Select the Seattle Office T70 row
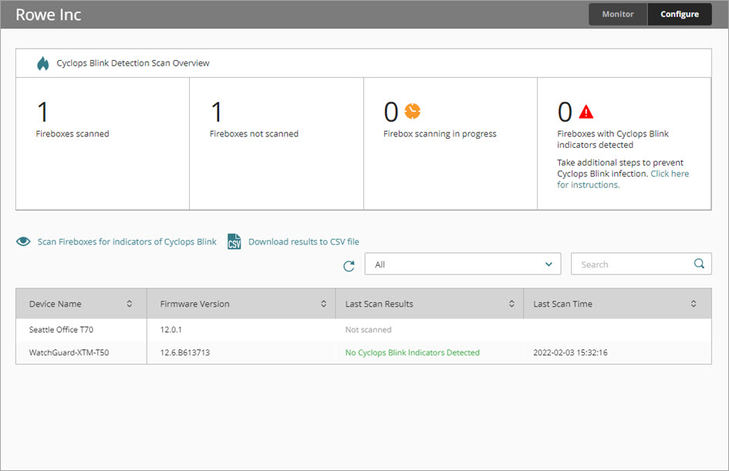 click(x=62, y=330)
